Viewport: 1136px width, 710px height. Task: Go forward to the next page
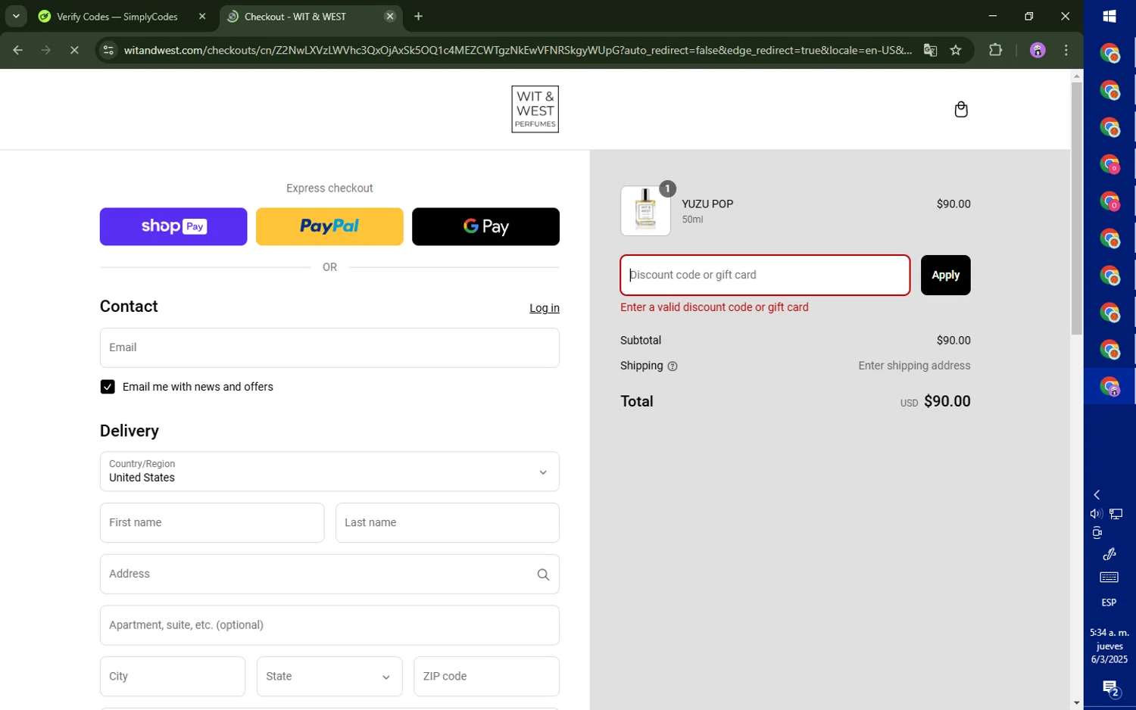(46, 51)
